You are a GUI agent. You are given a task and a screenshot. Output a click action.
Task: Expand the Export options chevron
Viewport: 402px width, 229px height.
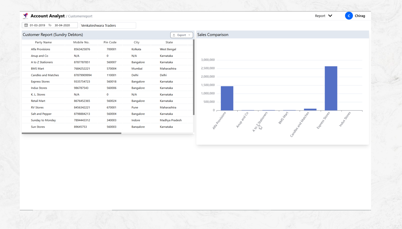pos(189,35)
